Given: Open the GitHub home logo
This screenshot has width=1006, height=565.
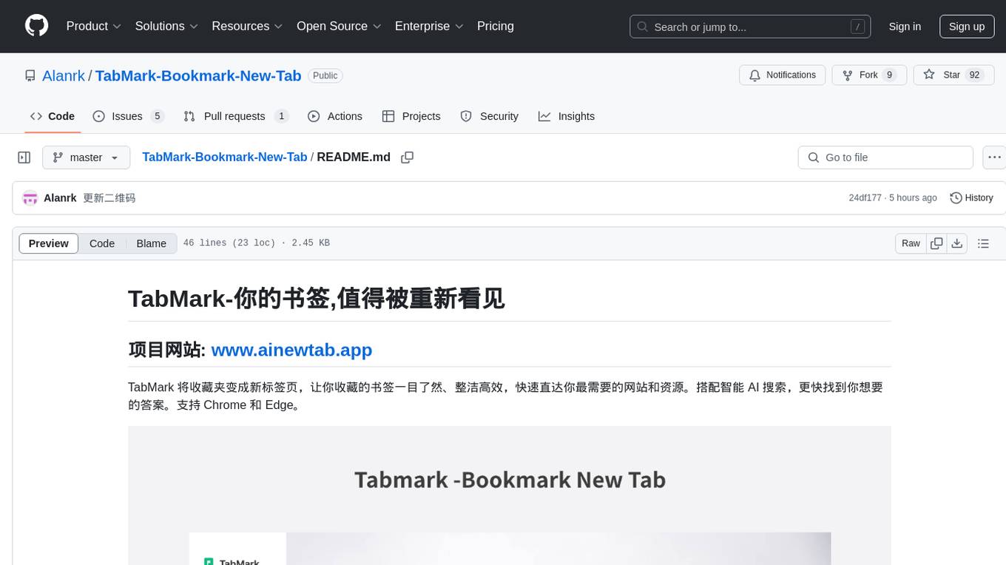Looking at the screenshot, I should pos(36,26).
